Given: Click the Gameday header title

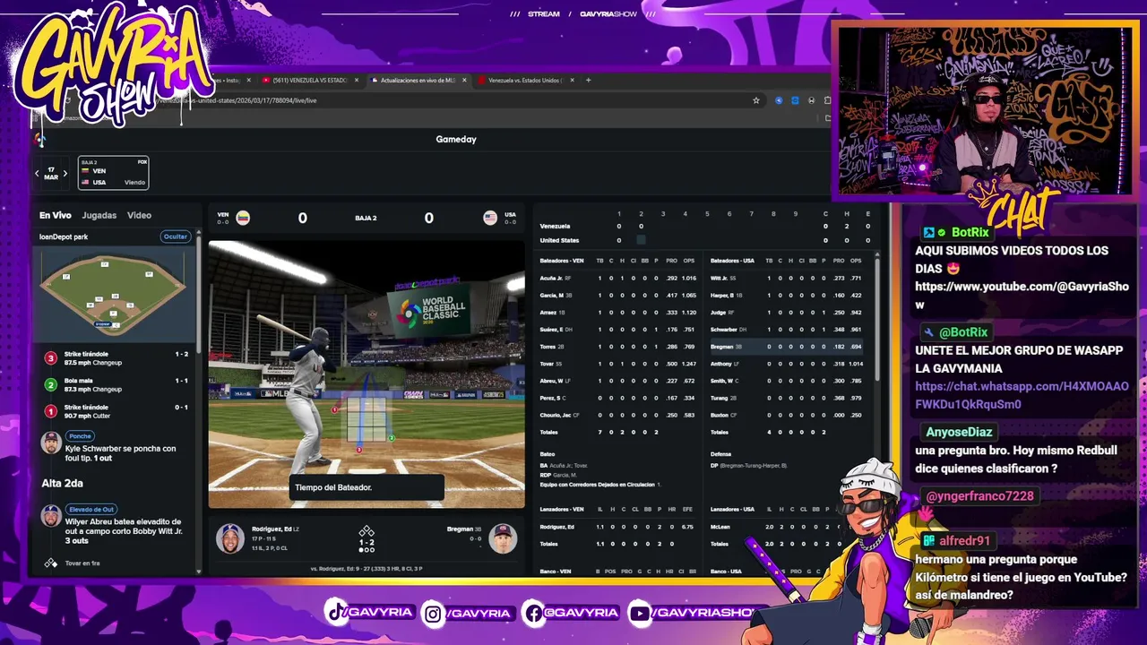Looking at the screenshot, I should (x=456, y=139).
